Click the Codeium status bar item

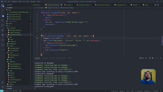pos(147,91)
